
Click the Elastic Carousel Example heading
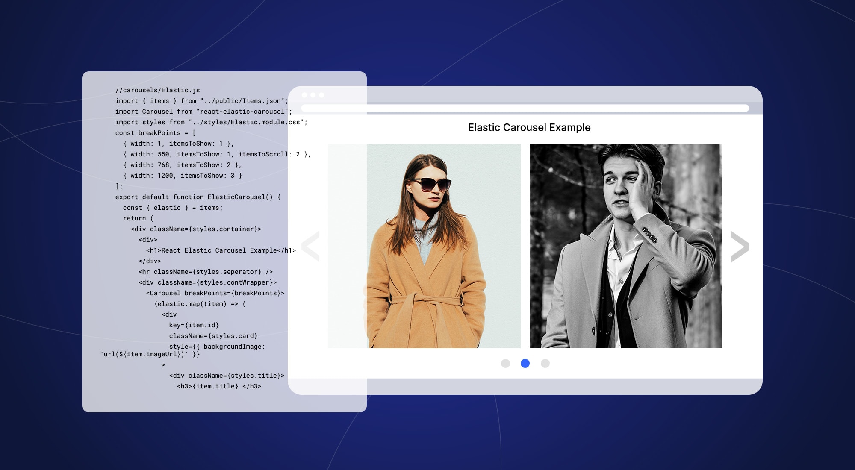pos(529,127)
